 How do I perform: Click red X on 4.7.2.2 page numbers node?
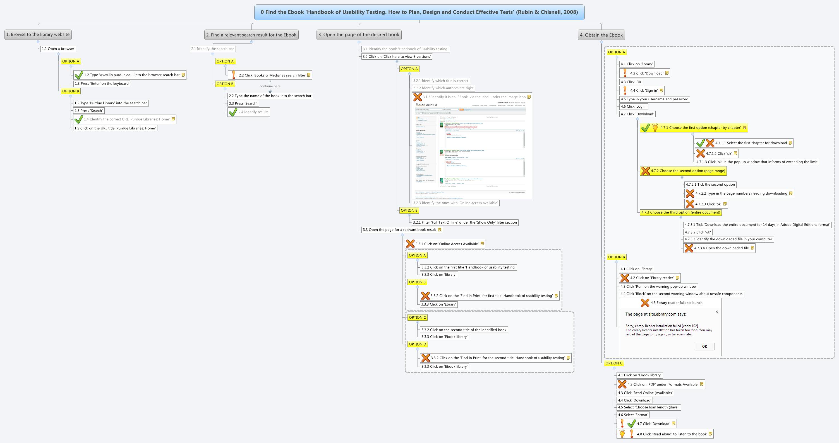coord(689,193)
